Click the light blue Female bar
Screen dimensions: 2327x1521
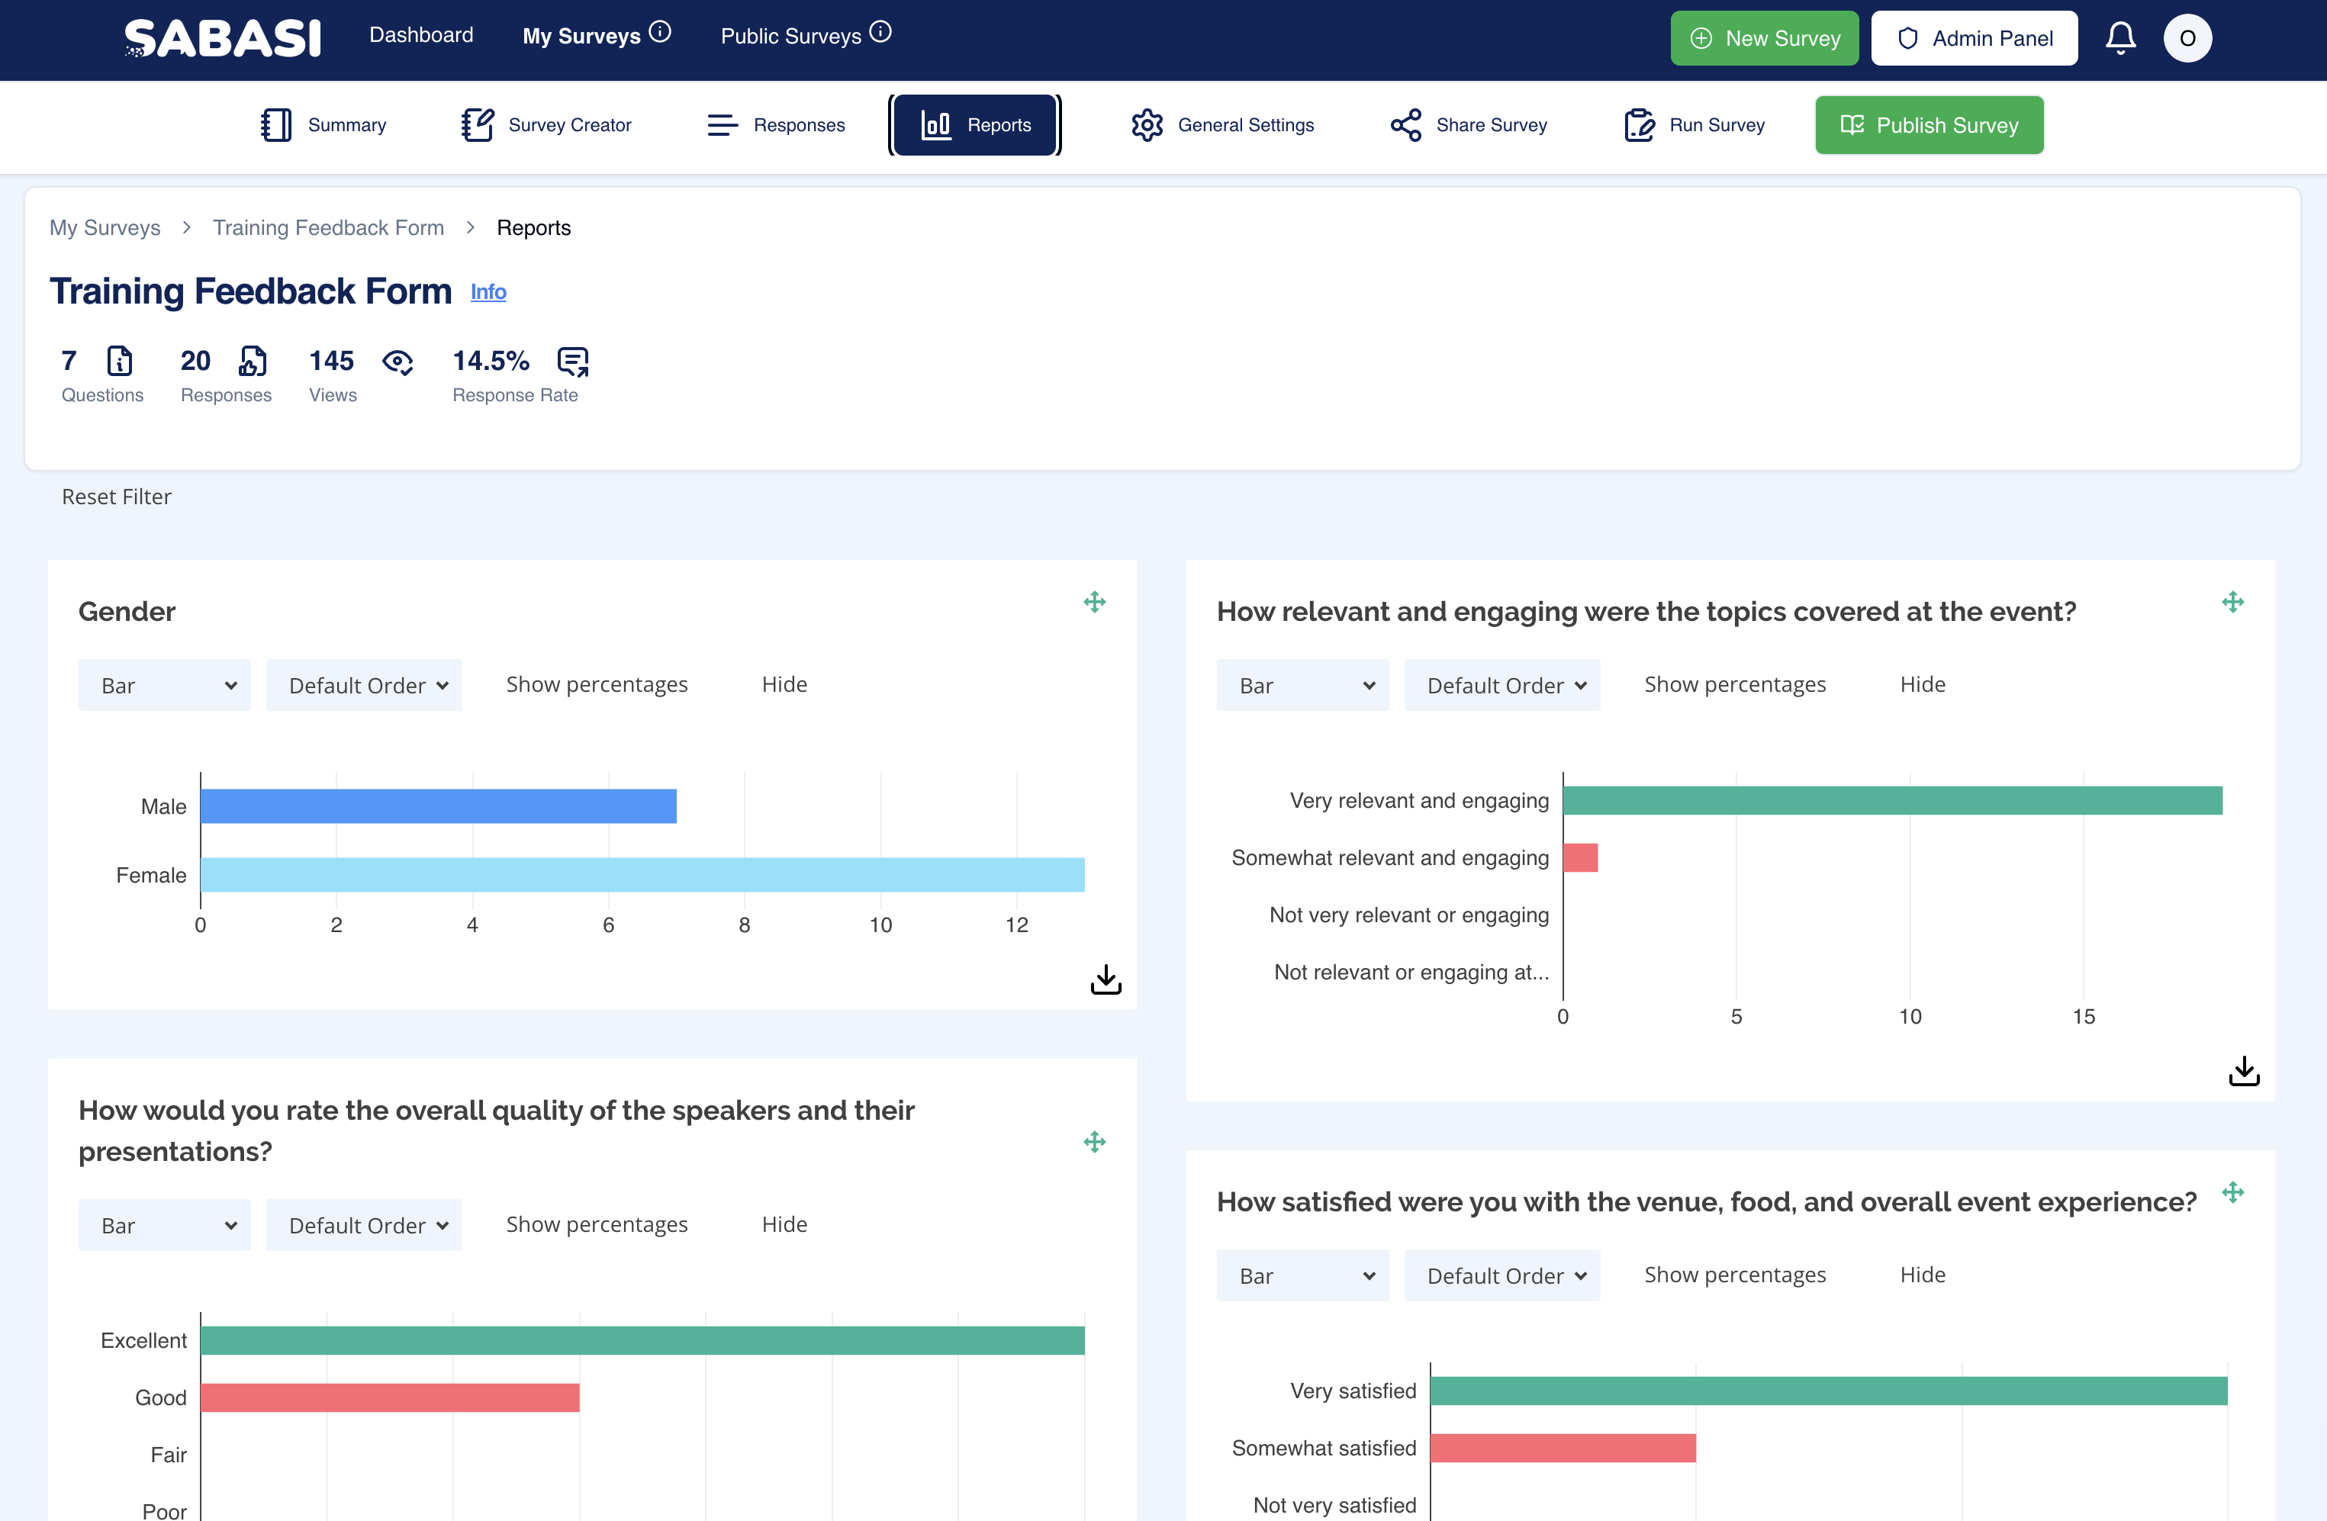click(642, 875)
